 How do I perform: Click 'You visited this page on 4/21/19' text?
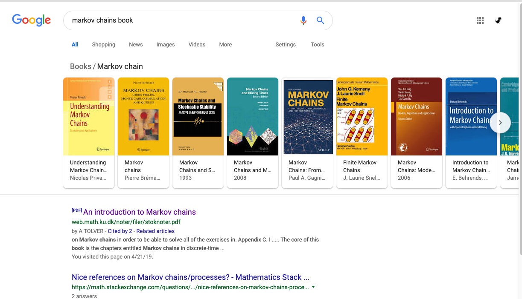coord(112,256)
